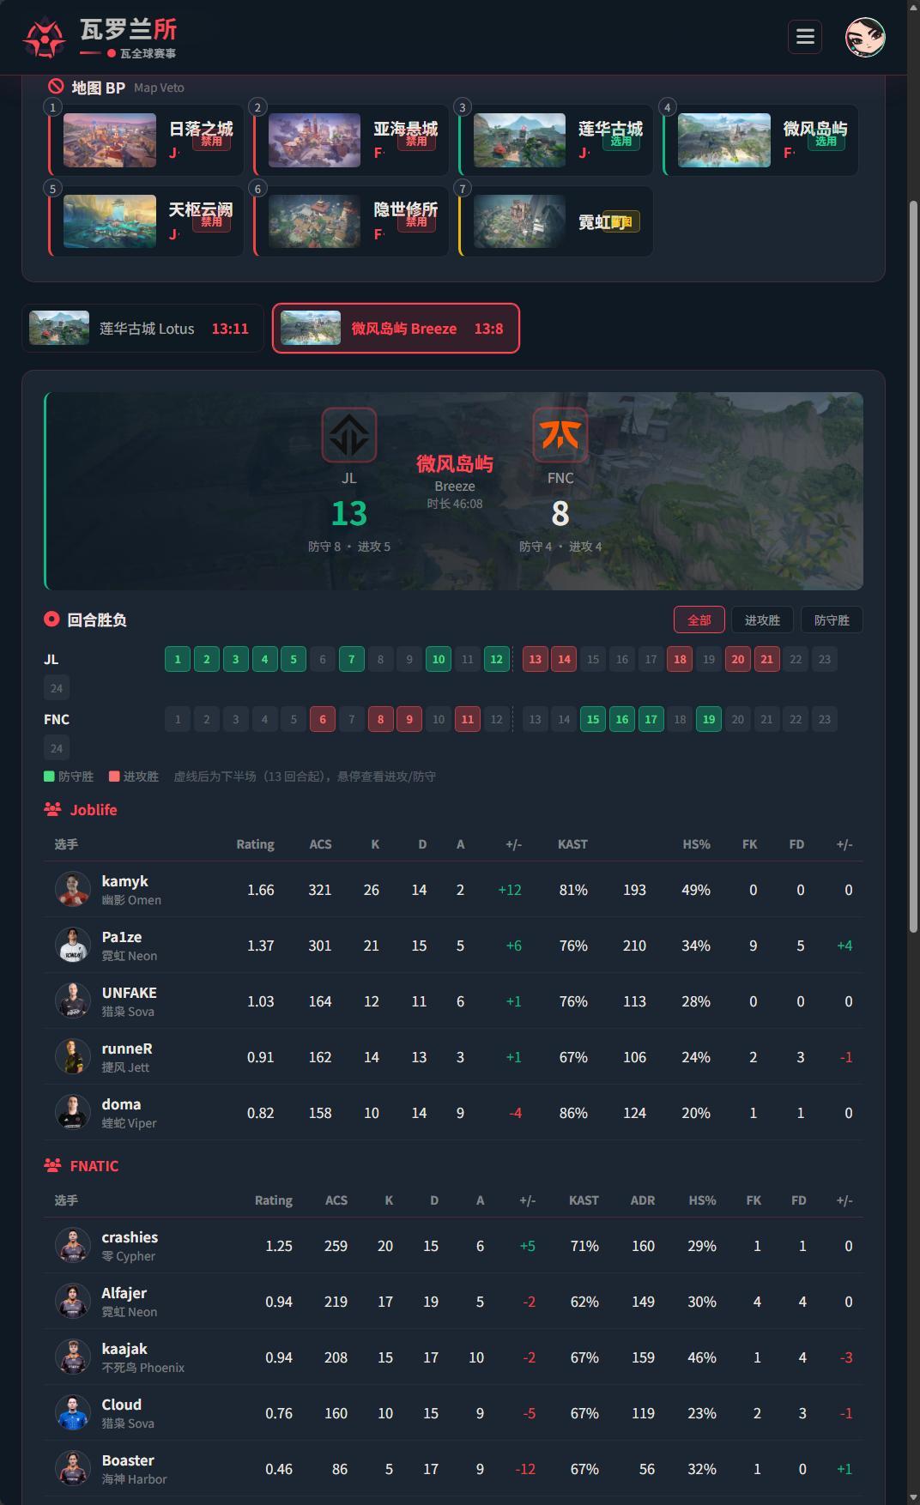Open the 隐世修所 veto map thumbnail
Viewport: 920px width, 1505px height.
315,221
